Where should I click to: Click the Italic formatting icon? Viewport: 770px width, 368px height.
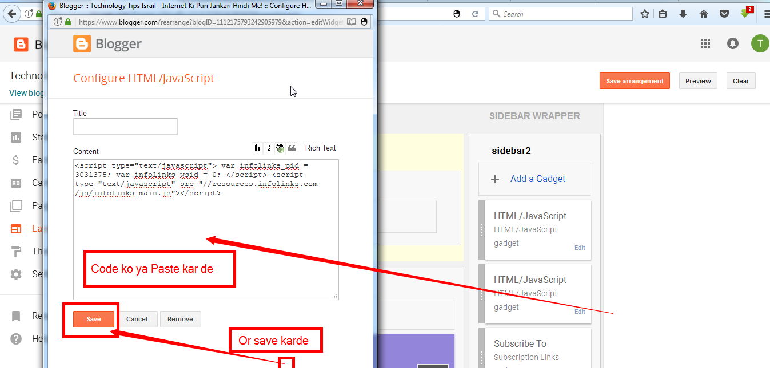coord(268,148)
